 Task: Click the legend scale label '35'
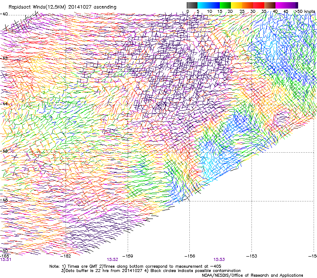point(264,12)
